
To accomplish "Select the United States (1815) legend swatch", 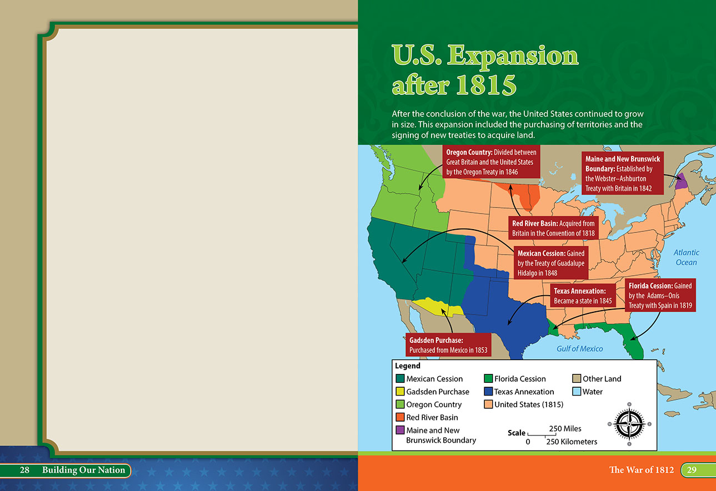I will (x=488, y=404).
